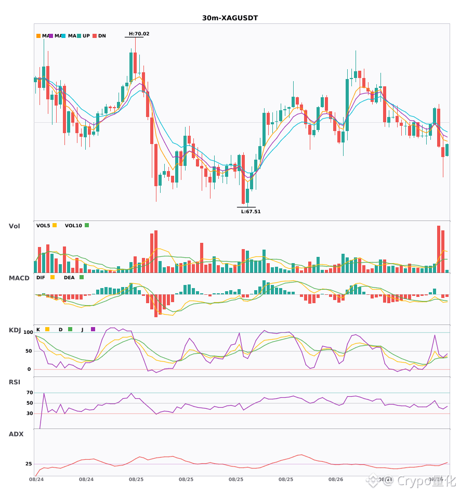Viewport: 460px width, 494px height.
Task: Click the 30 oversold level in RSI panel
Action: tap(30, 413)
